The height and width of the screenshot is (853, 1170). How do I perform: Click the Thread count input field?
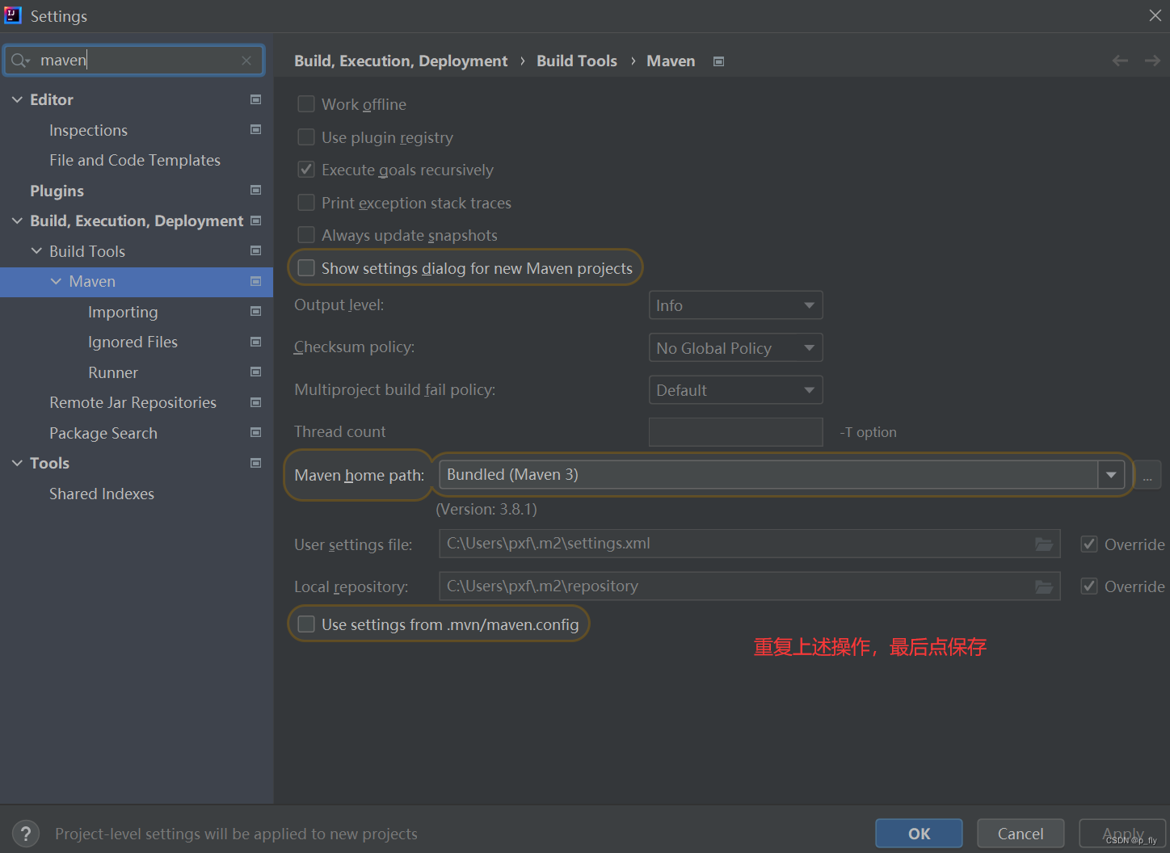coord(735,432)
